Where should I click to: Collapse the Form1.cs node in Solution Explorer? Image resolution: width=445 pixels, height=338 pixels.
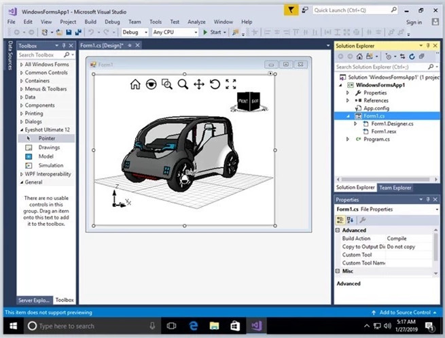coord(349,116)
